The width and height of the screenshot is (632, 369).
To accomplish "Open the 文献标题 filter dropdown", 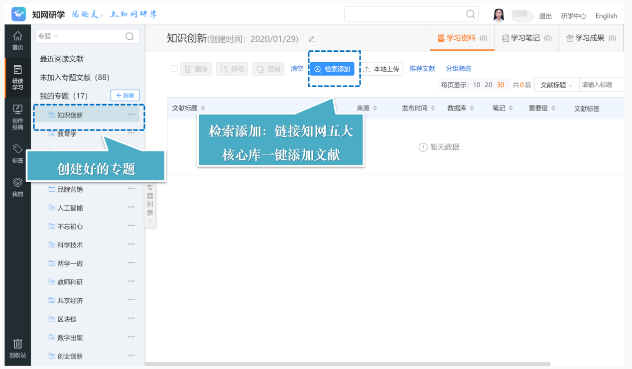I will pyautogui.click(x=557, y=85).
